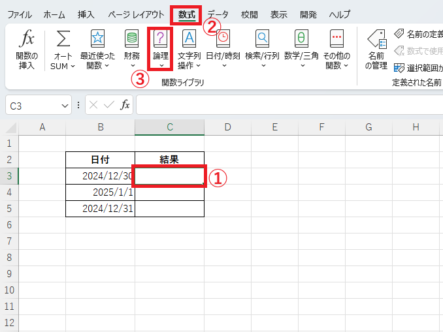Select column D header
The height and width of the screenshot is (332, 443).
[x=228, y=127]
